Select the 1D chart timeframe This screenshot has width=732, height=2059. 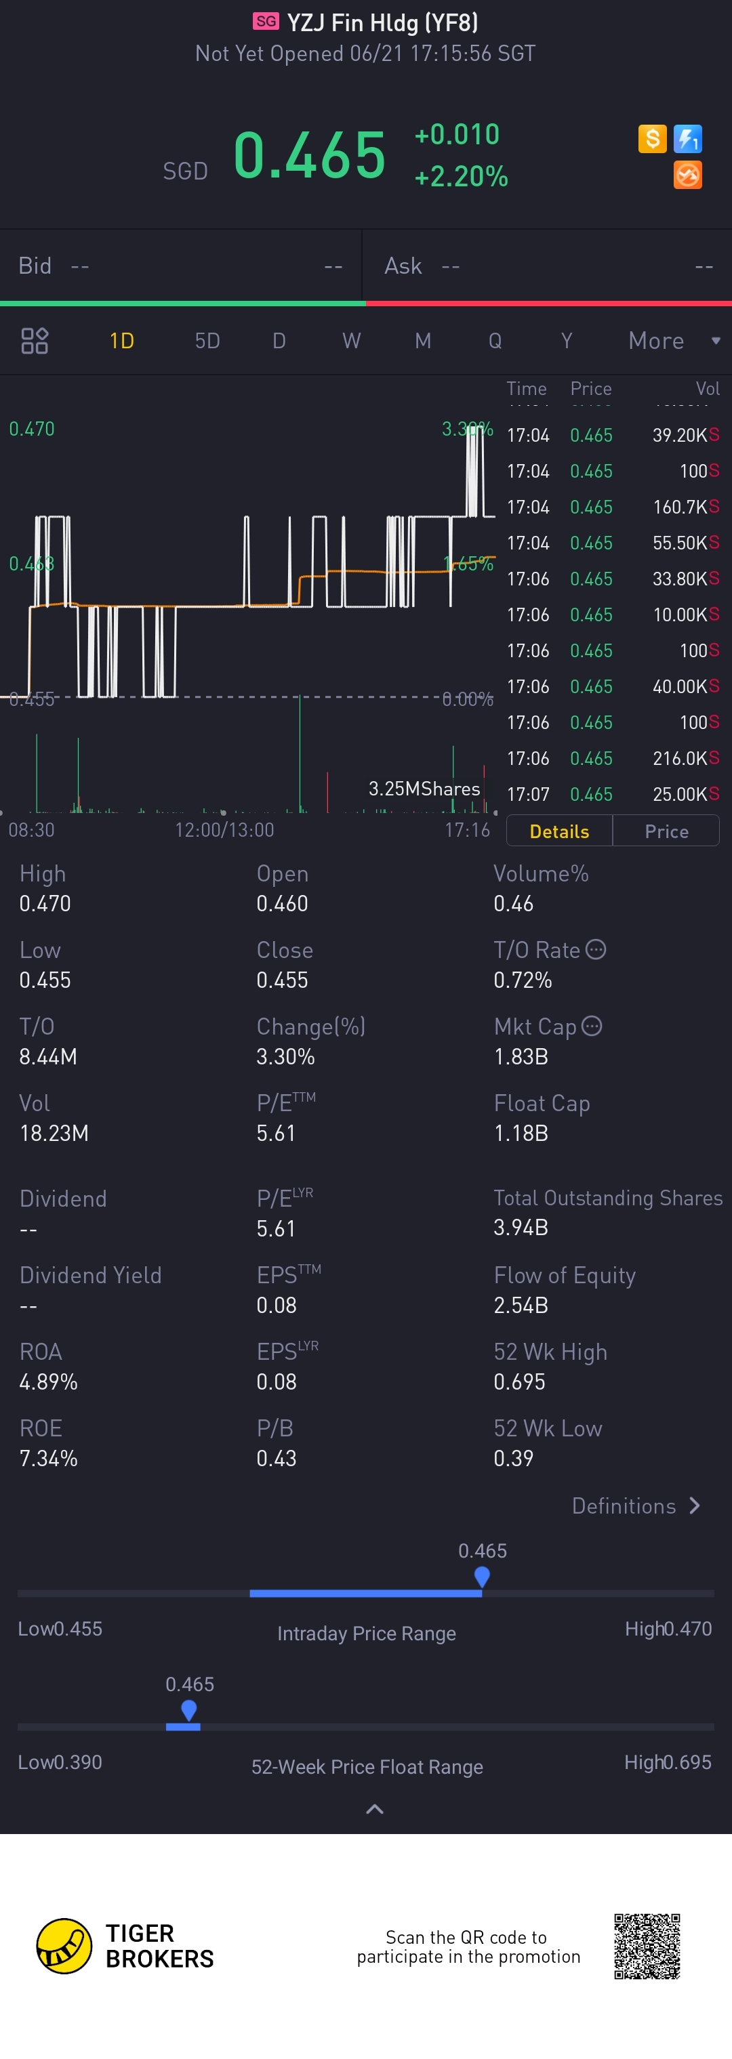(121, 341)
